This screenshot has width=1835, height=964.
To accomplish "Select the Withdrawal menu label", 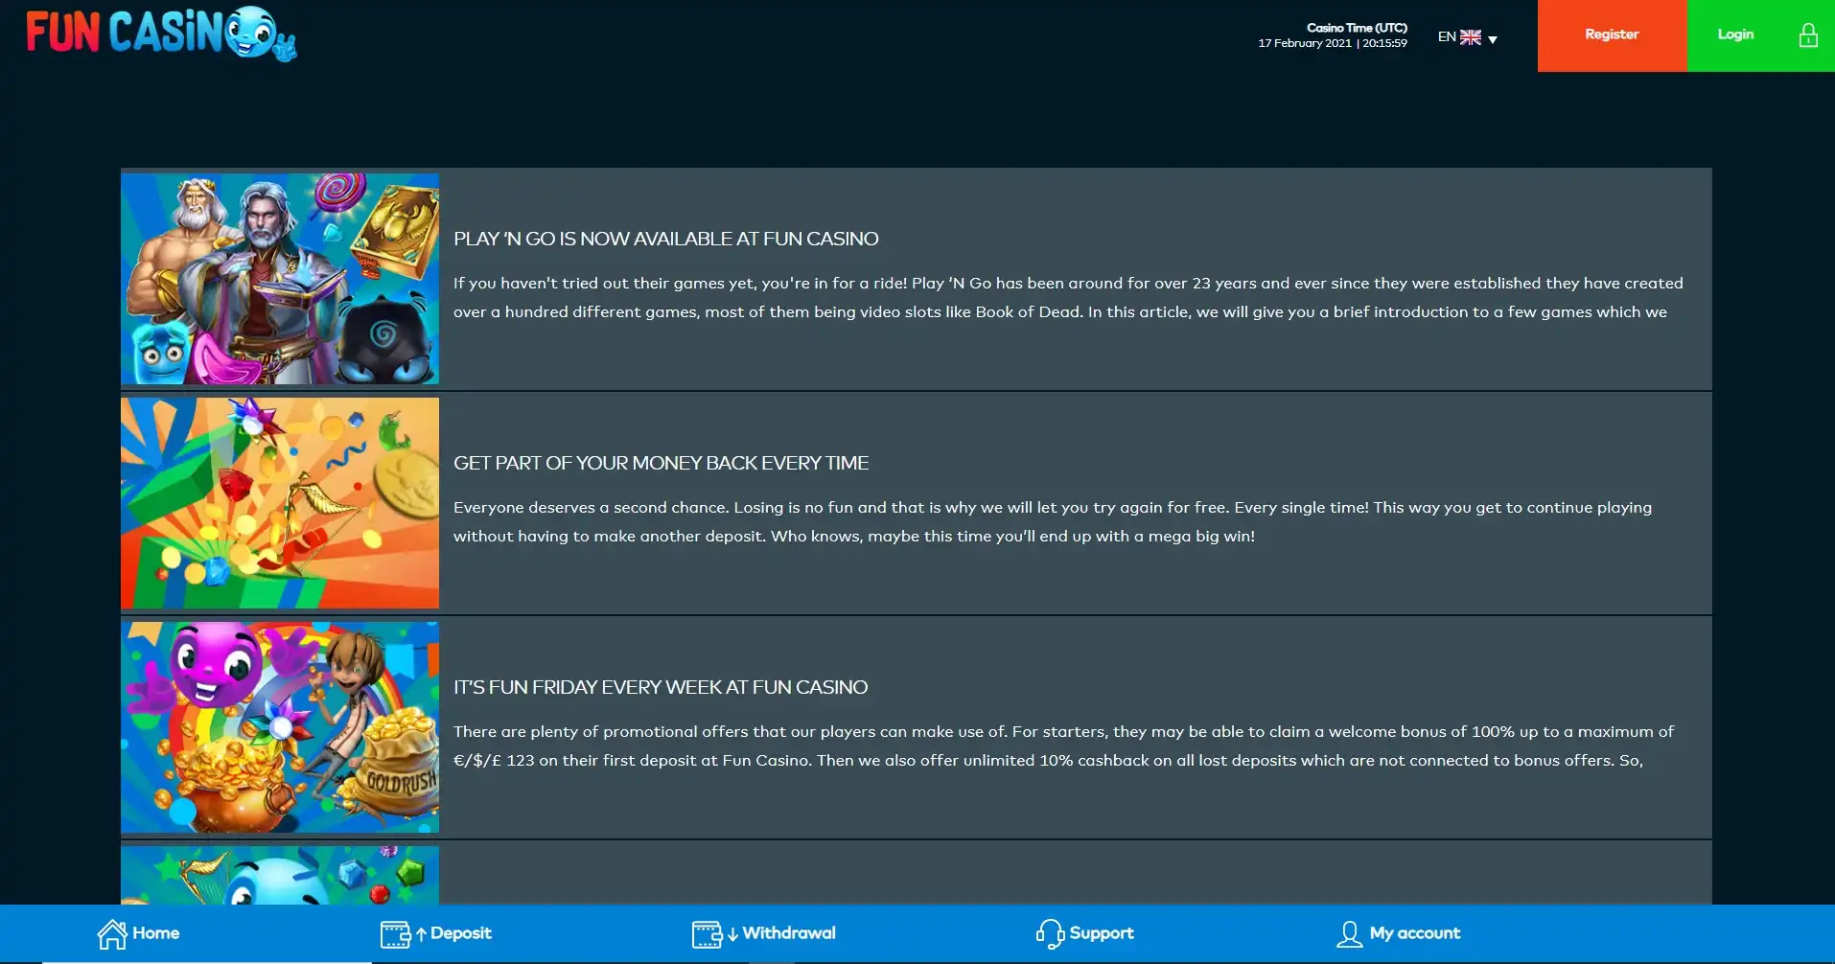I will (x=788, y=933).
